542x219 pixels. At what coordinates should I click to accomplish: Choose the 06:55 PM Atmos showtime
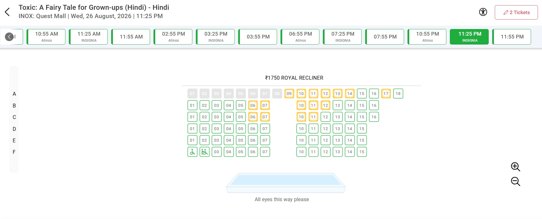(300, 37)
